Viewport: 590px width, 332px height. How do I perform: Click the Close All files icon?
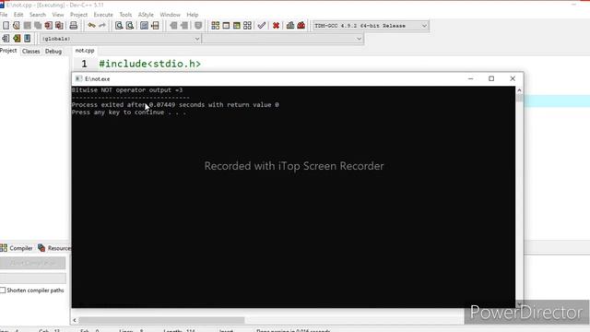click(59, 26)
